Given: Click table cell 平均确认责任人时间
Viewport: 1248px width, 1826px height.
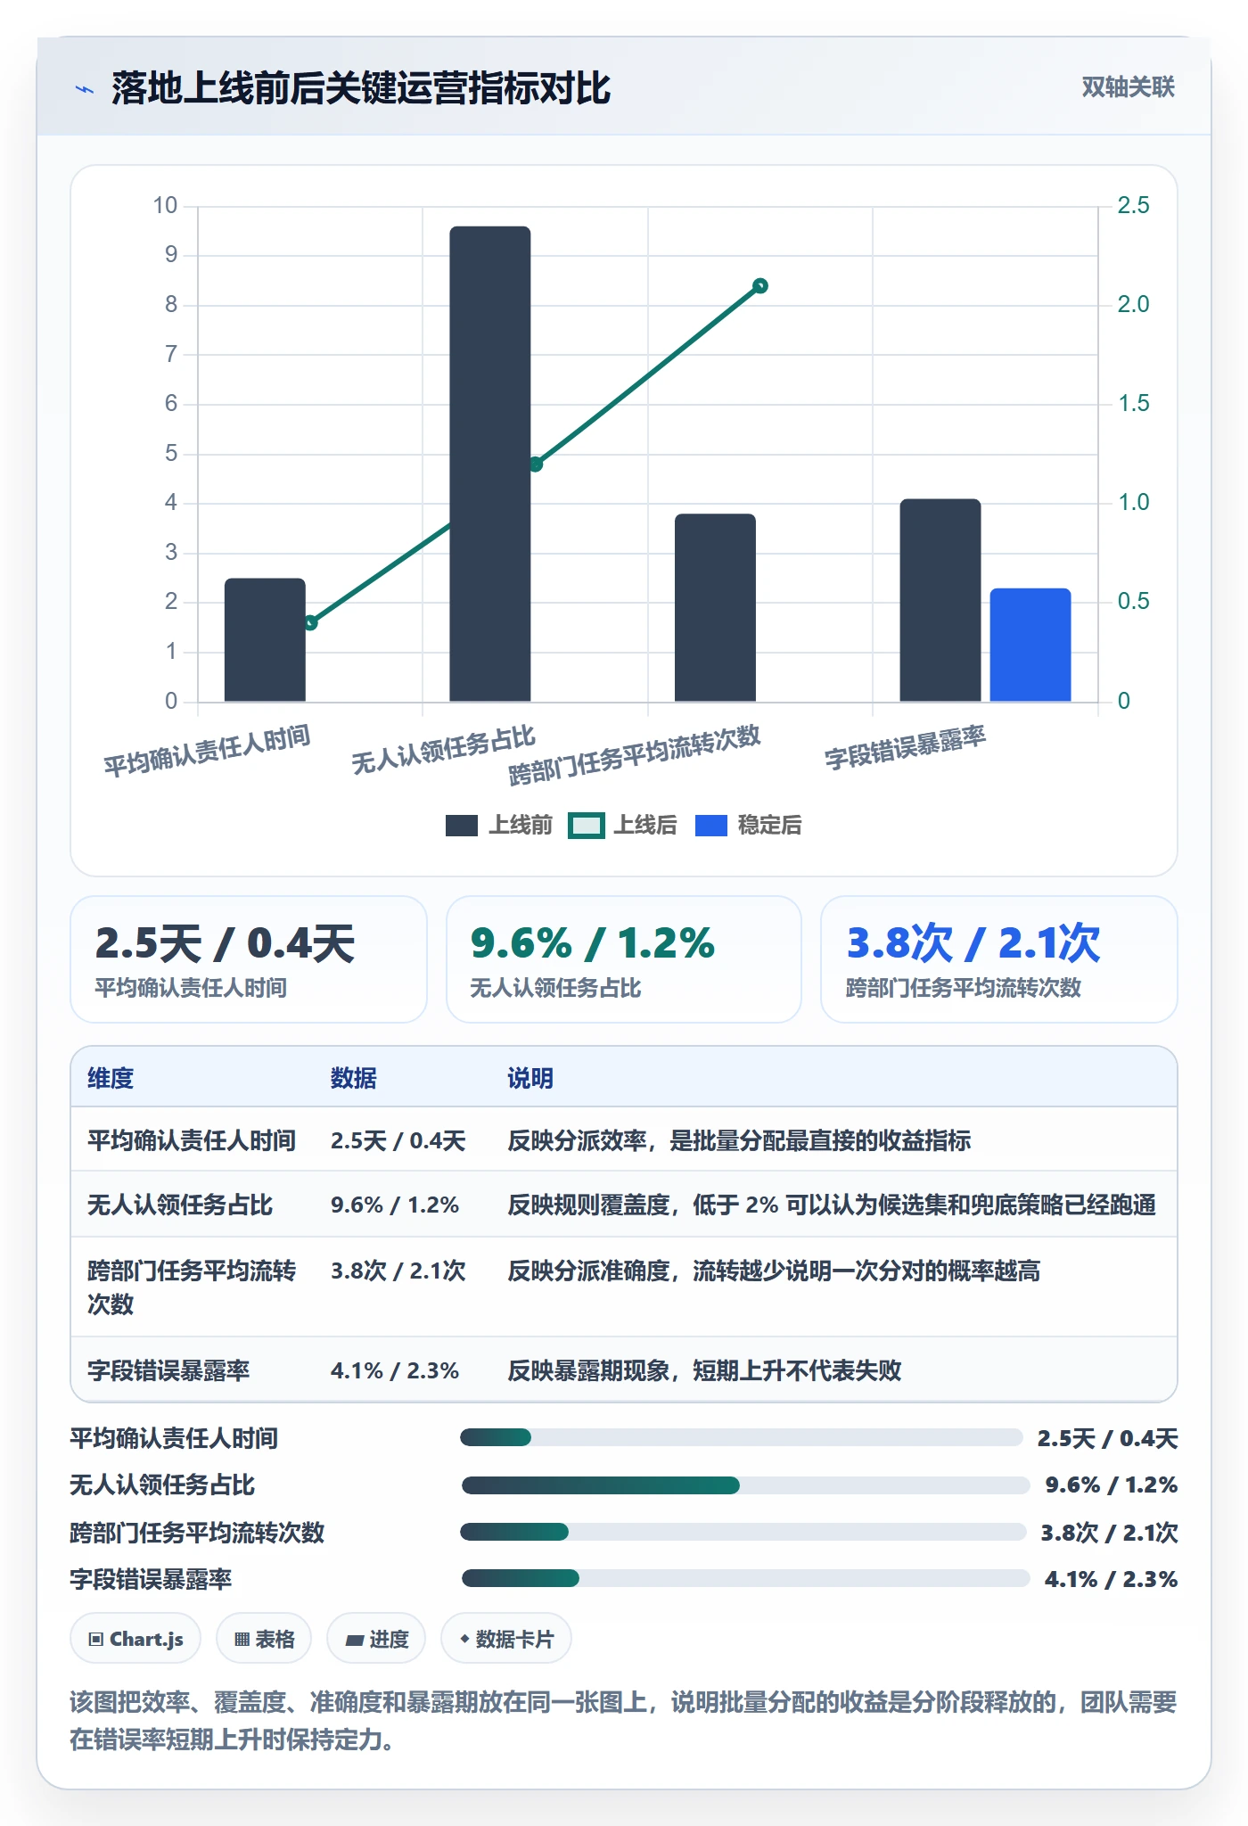Looking at the screenshot, I should [x=192, y=1140].
